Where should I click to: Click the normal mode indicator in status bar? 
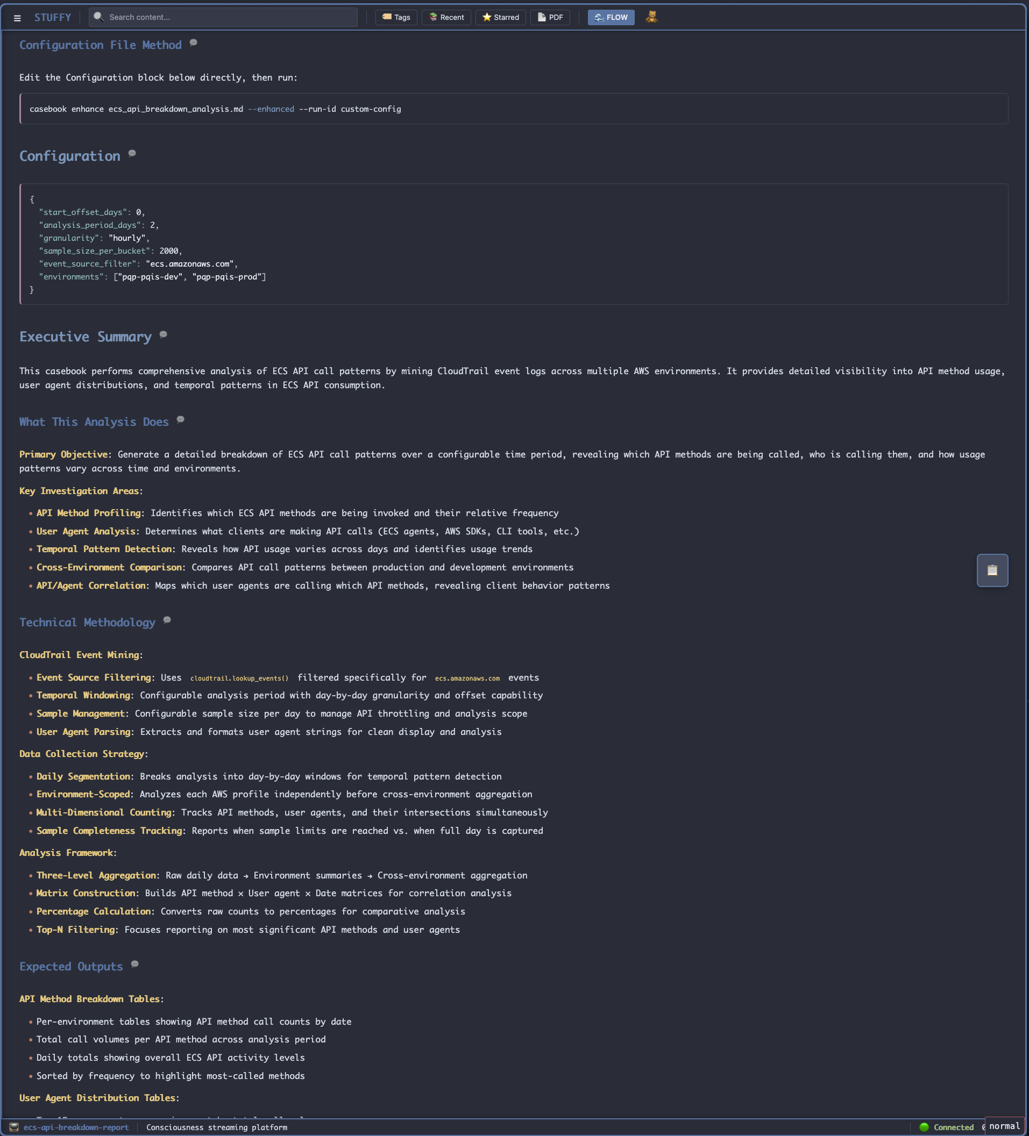tap(1004, 1126)
